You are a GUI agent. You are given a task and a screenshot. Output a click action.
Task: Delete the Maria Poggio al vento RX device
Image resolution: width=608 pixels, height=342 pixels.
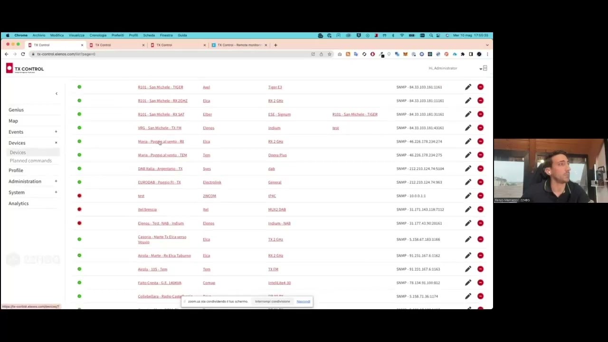[x=480, y=142]
